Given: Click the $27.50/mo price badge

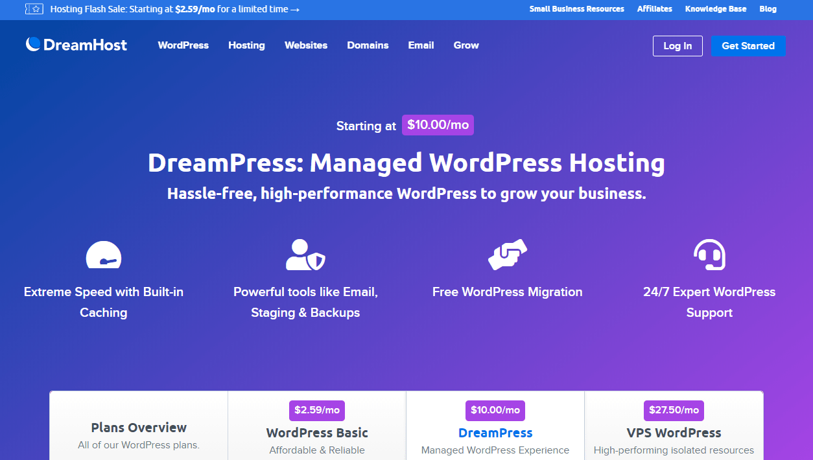Looking at the screenshot, I should pyautogui.click(x=674, y=410).
